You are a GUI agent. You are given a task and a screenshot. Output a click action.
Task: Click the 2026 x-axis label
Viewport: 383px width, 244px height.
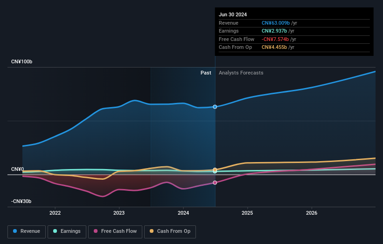tap(312, 213)
